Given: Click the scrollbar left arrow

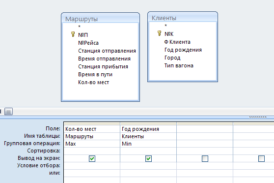Looking at the screenshot, I should pos(0,111).
